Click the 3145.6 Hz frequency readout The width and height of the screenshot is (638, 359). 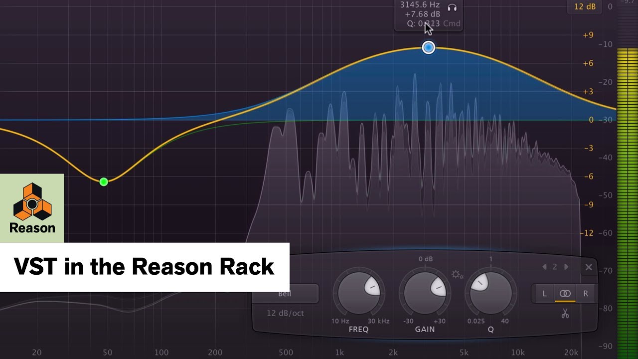coord(420,4)
